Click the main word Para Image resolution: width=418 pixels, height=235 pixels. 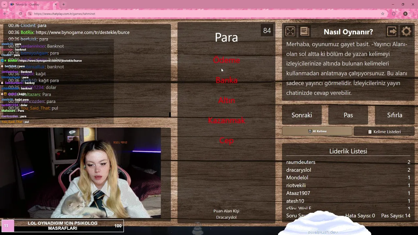(x=226, y=37)
